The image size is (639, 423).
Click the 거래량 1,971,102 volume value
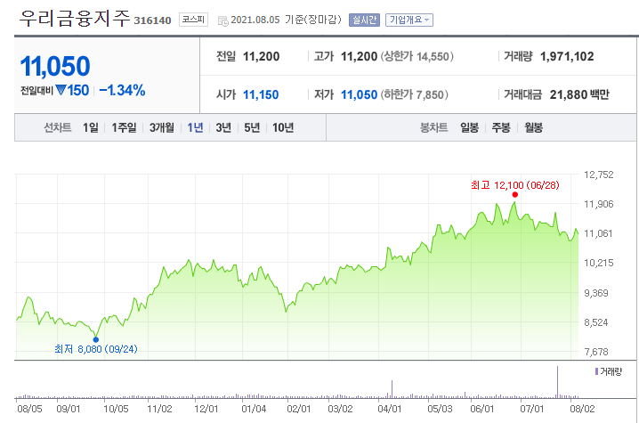tap(567, 56)
